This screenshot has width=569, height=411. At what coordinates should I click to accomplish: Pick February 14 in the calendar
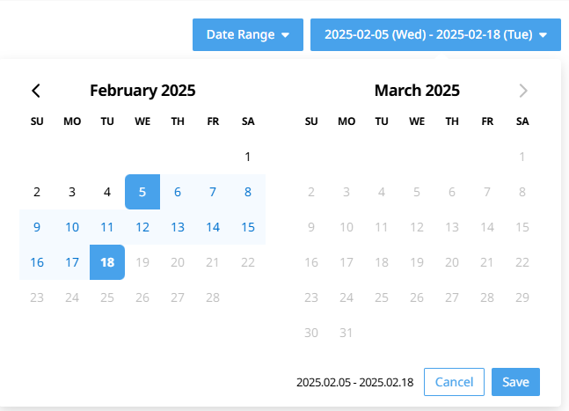(x=213, y=227)
